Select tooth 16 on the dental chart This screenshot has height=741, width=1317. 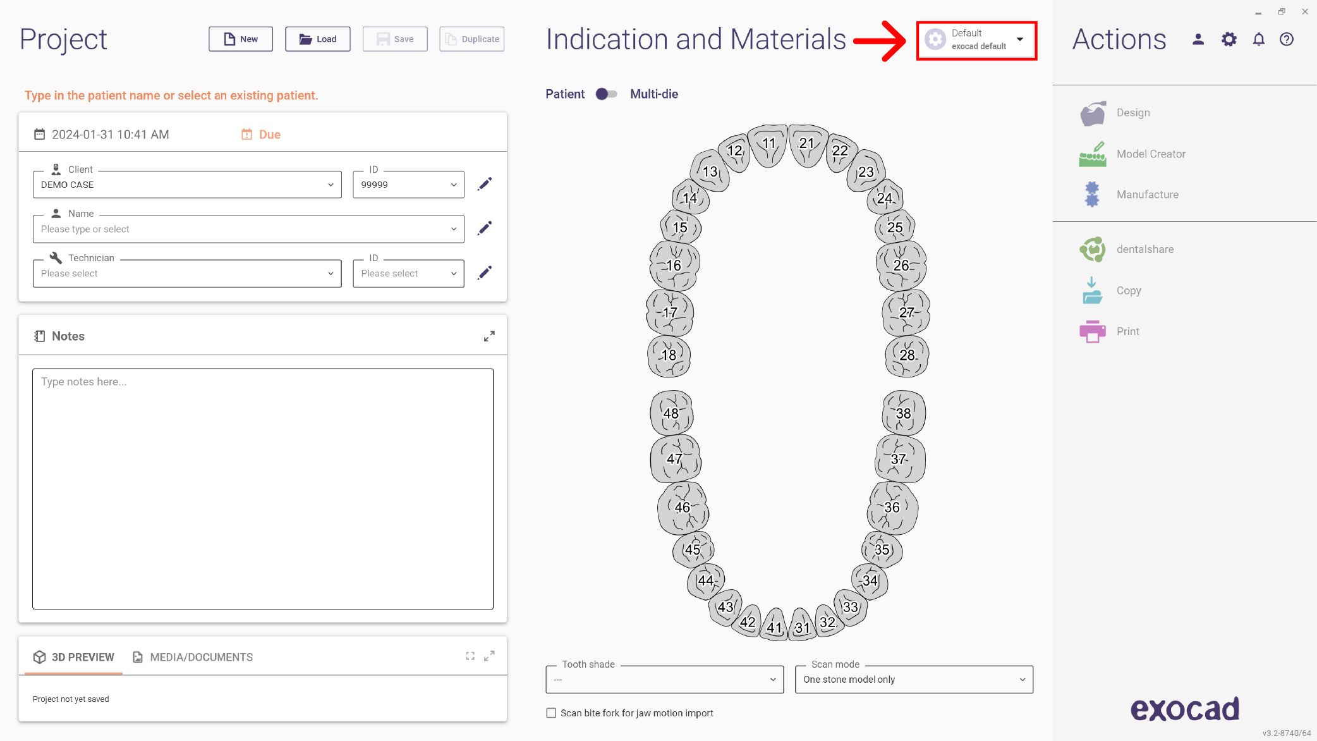(674, 266)
